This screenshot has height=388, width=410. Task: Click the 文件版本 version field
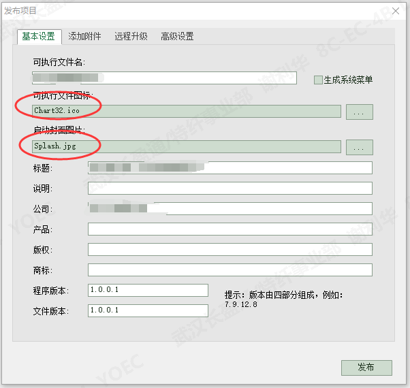(x=148, y=310)
